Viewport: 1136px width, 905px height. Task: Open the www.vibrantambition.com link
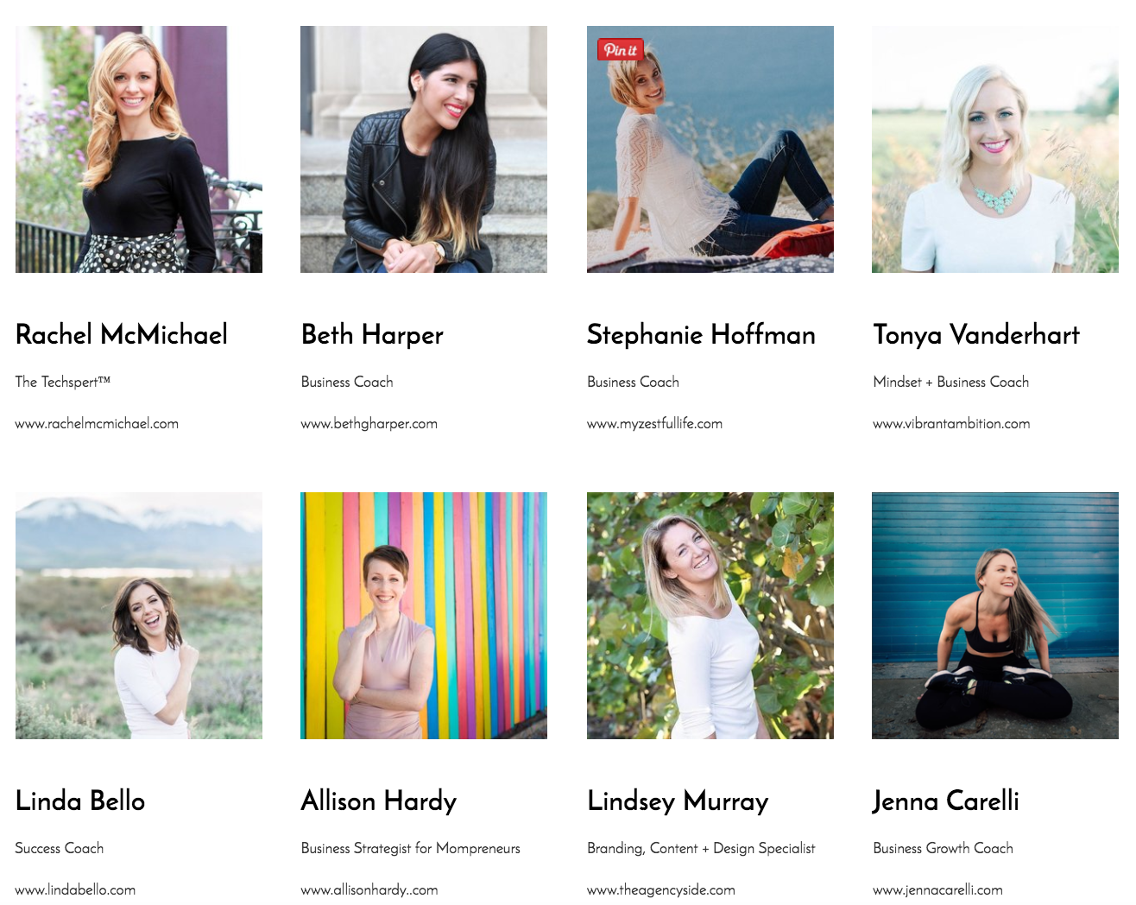[x=951, y=423]
